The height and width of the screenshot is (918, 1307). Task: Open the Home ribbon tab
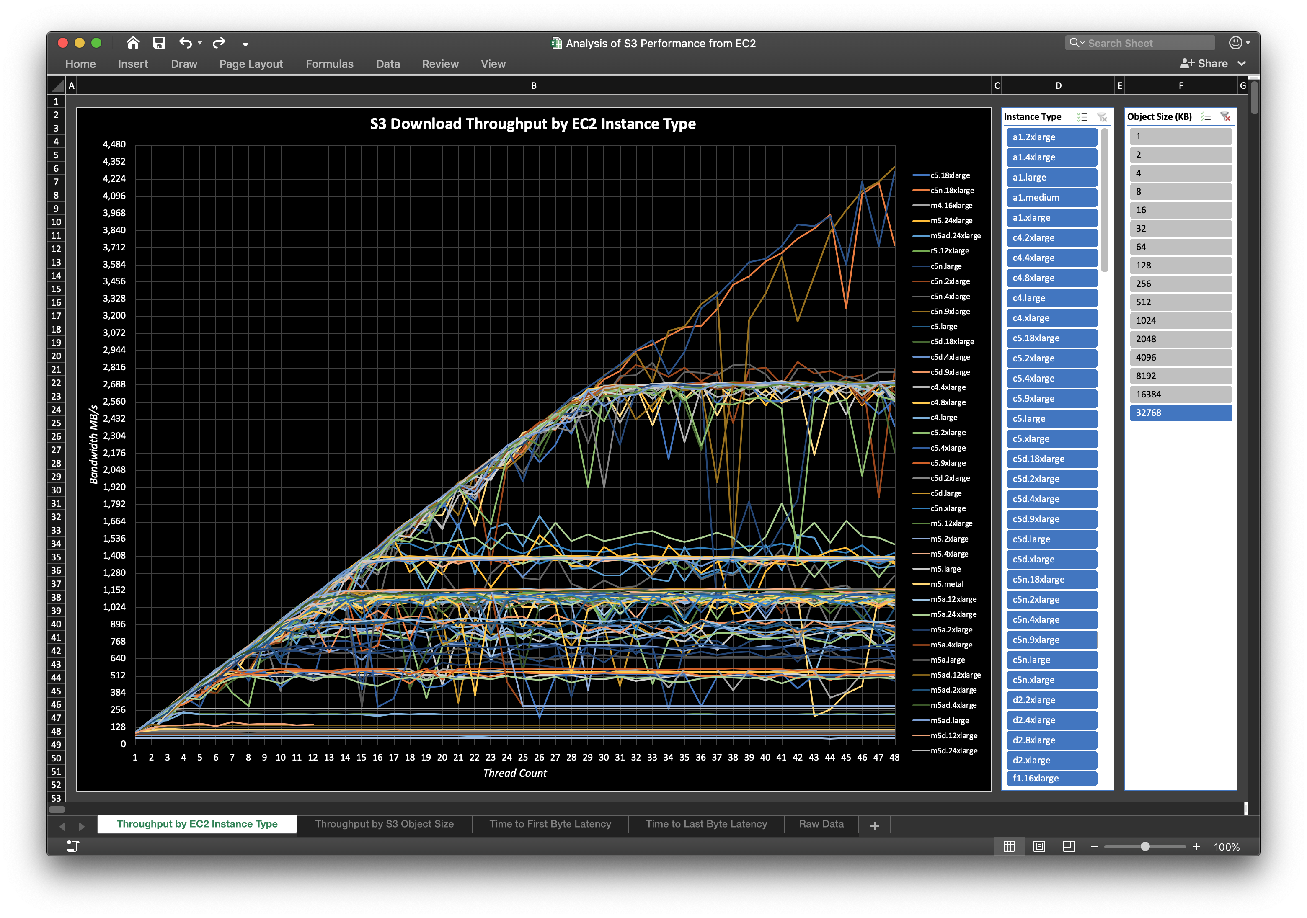[80, 64]
